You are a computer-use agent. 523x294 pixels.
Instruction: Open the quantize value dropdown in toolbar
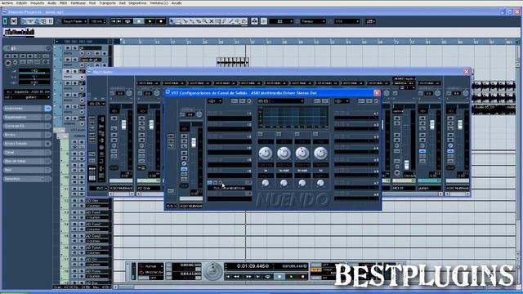tap(346, 21)
